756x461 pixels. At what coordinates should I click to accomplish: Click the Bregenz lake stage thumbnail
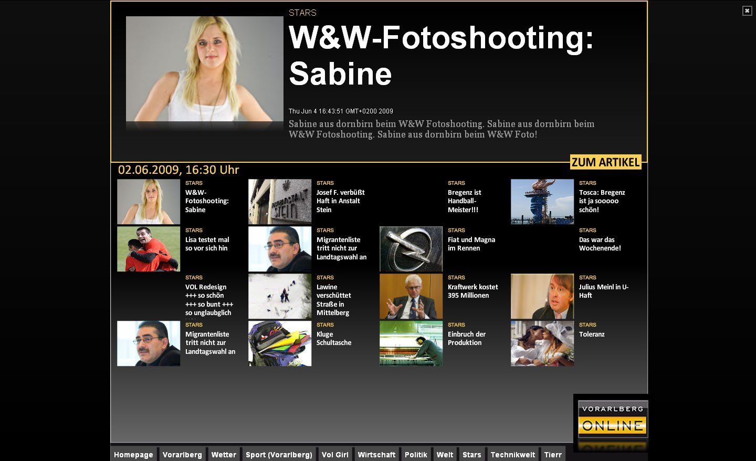coord(542,202)
